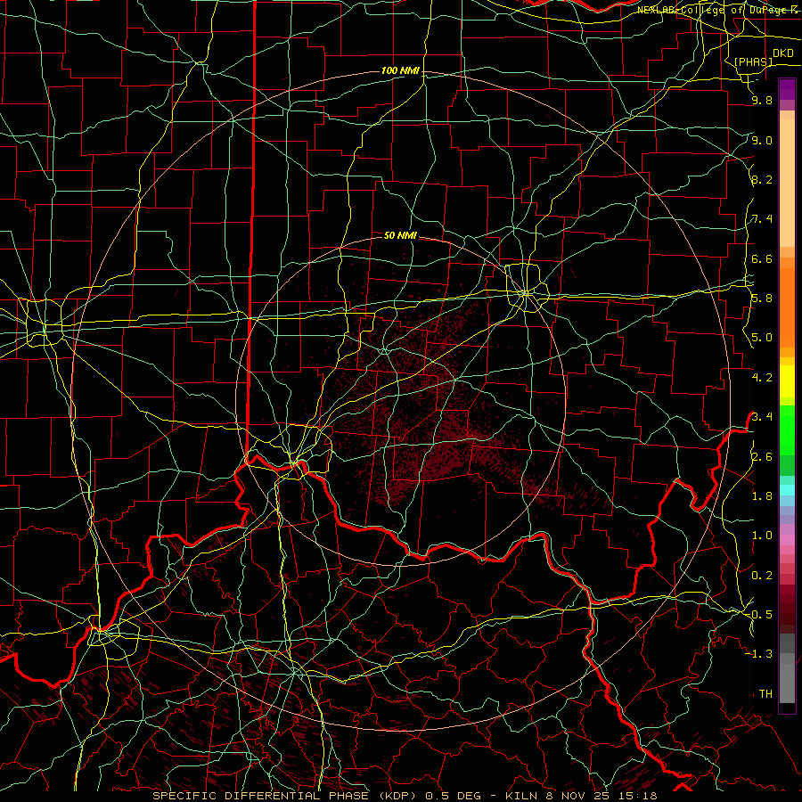Viewport: 802px width, 802px height.
Task: Click the 'KILN' radar site identifier
Action: point(521,796)
